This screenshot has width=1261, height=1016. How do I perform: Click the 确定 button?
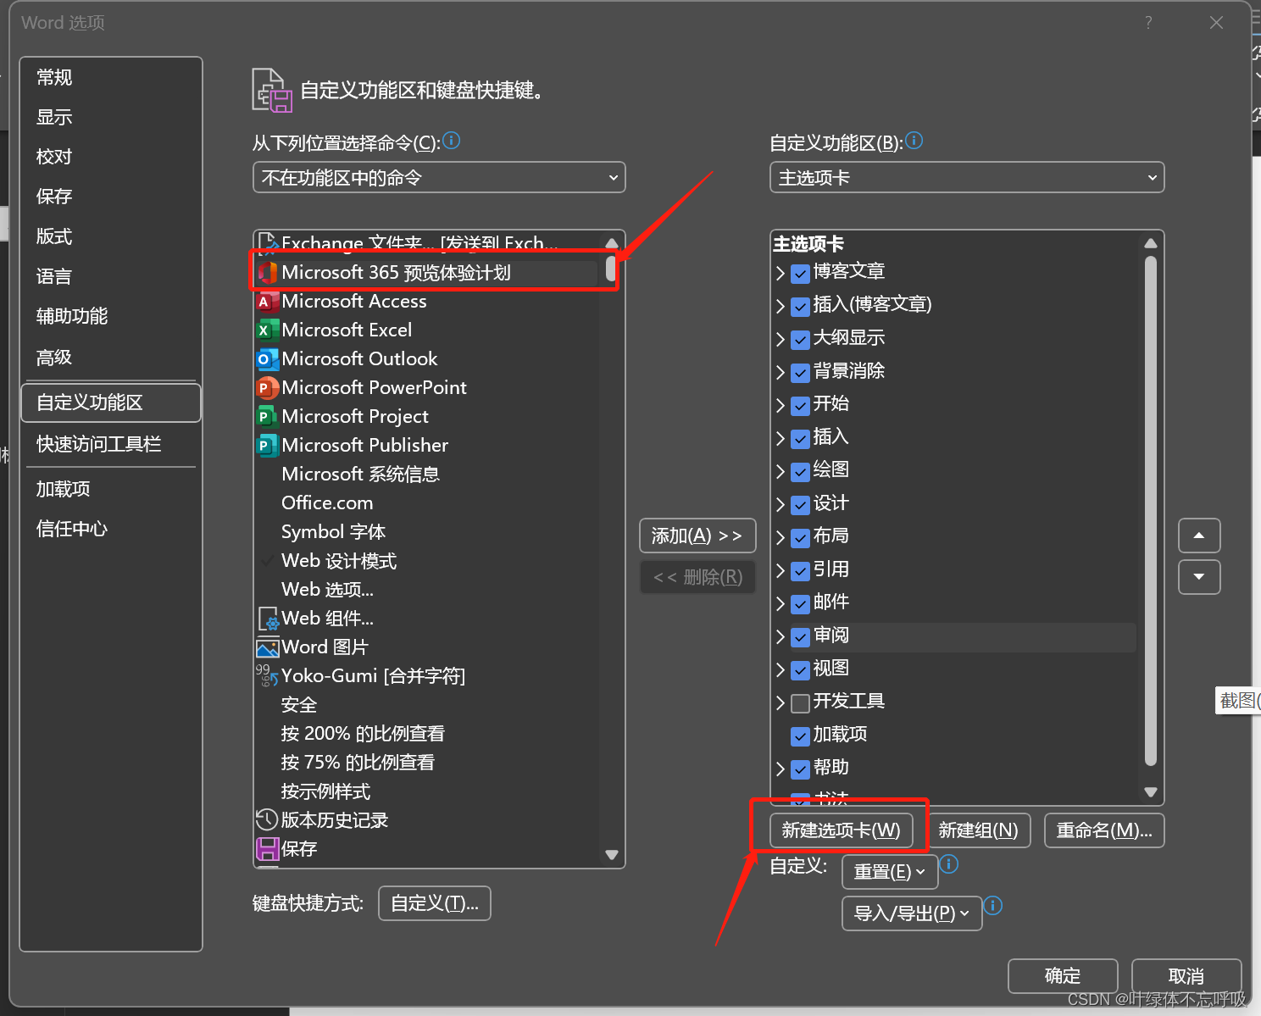coord(1063,976)
